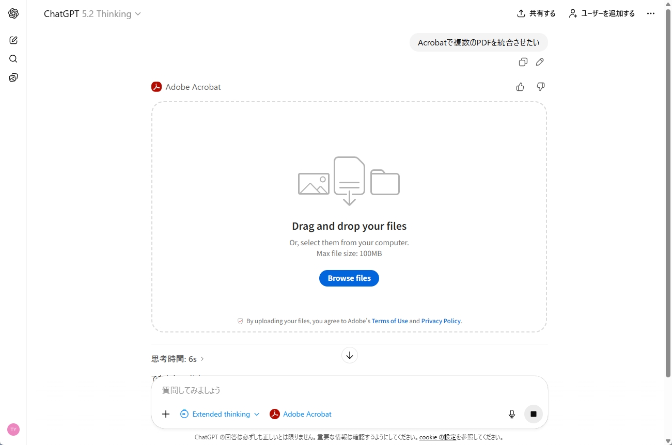The width and height of the screenshot is (672, 445).
Task: Edit the user message with the pencil icon
Action: pyautogui.click(x=540, y=62)
